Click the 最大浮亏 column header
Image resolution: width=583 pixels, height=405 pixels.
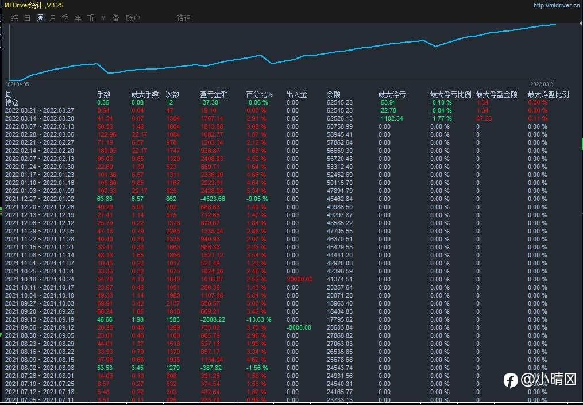(x=392, y=94)
